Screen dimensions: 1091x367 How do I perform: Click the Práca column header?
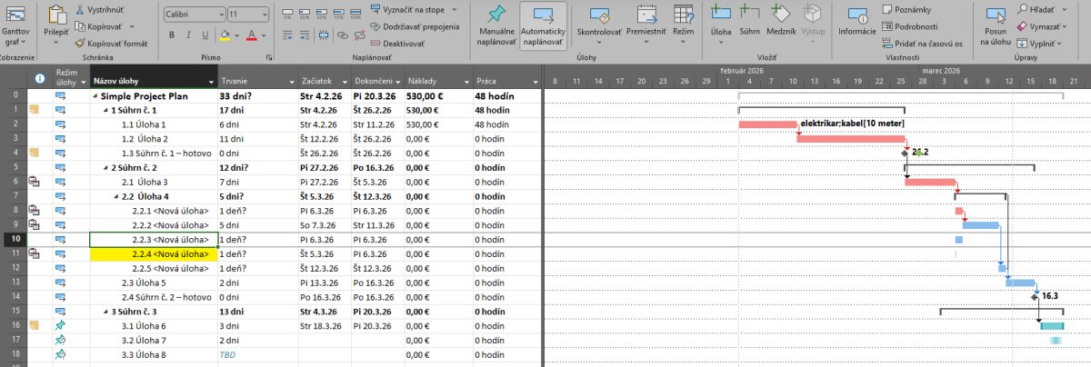(505, 76)
